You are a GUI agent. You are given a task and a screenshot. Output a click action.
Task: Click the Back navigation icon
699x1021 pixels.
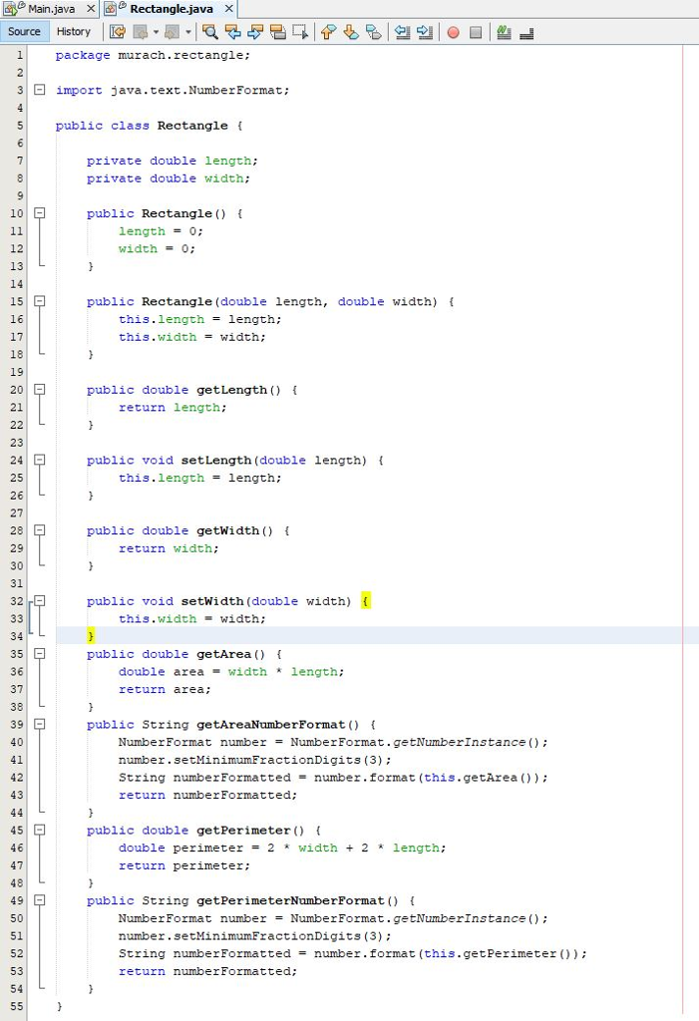(140, 31)
